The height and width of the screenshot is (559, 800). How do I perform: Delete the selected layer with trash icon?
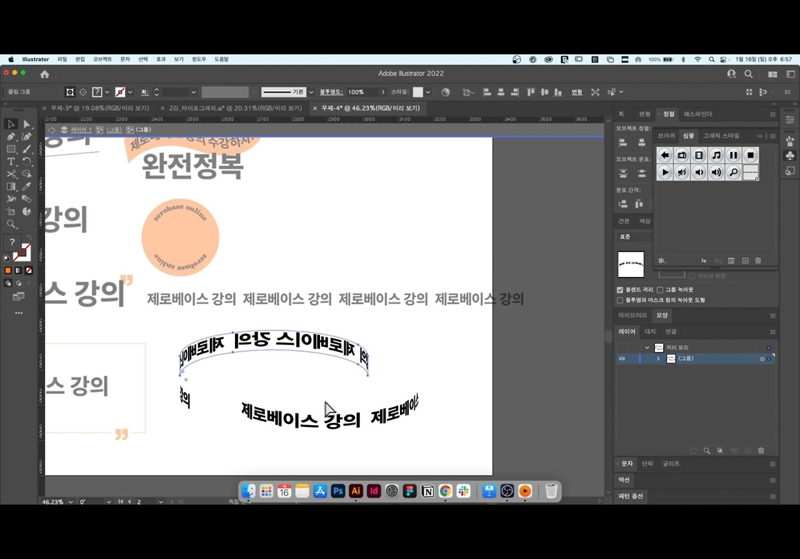pyautogui.click(x=761, y=450)
